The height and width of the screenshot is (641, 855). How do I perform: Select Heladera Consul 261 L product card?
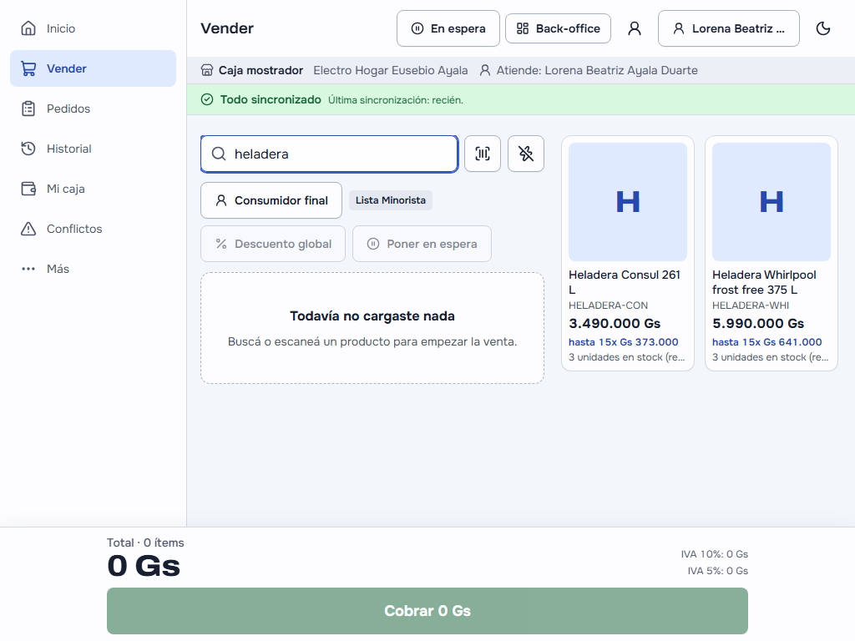coord(628,254)
